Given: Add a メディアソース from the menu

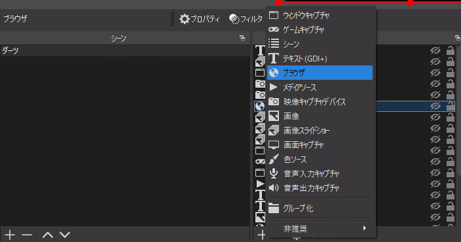Looking at the screenshot, I should [x=320, y=87].
